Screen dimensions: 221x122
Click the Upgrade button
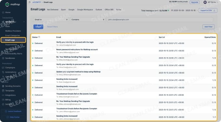click(194, 2)
